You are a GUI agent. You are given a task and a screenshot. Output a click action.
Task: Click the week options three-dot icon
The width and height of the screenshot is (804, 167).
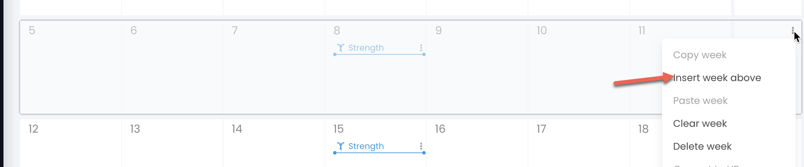pos(793,31)
